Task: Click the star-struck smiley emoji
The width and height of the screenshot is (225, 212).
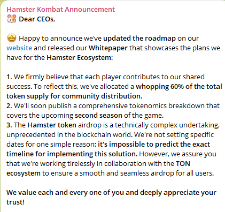Action: 12,38
